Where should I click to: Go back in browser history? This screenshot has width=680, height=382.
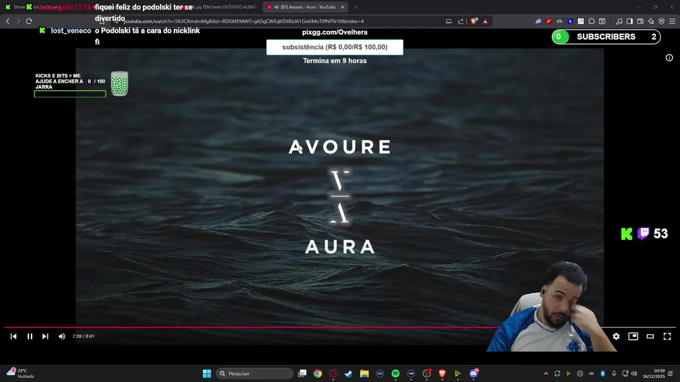coord(7,21)
